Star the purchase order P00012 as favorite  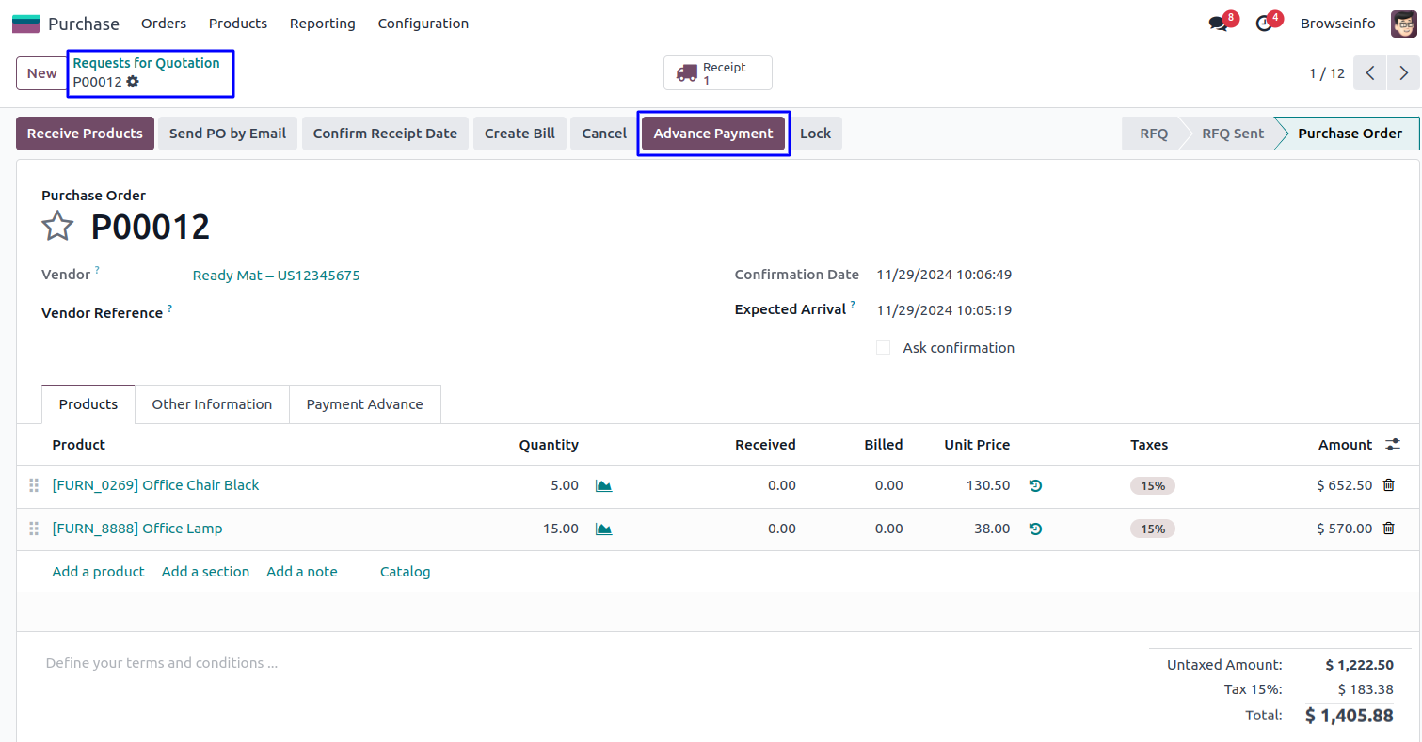click(x=57, y=227)
